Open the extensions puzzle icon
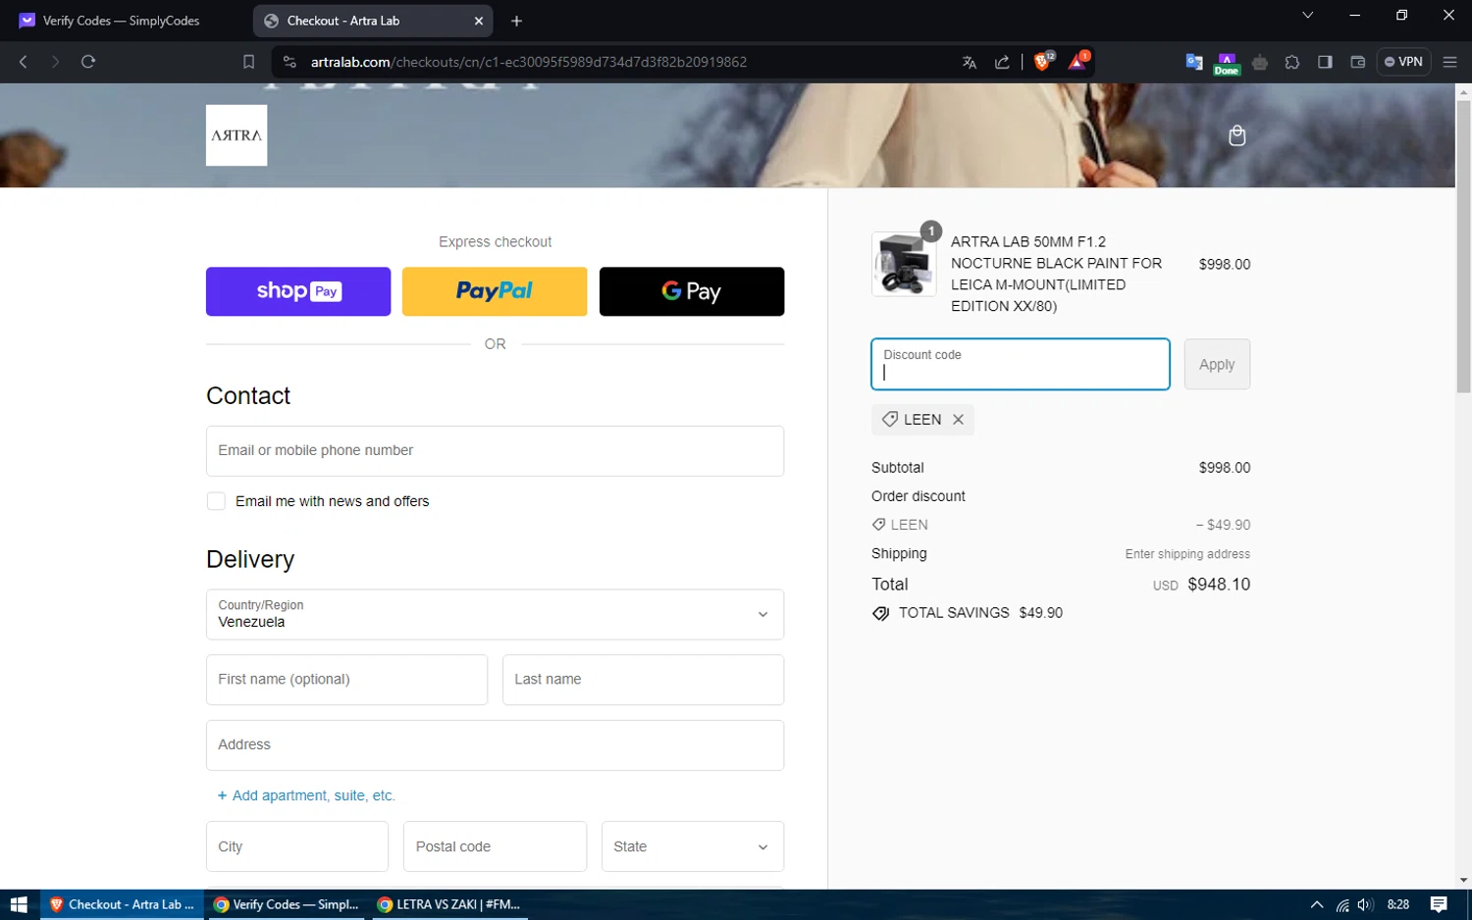 pyautogui.click(x=1292, y=62)
